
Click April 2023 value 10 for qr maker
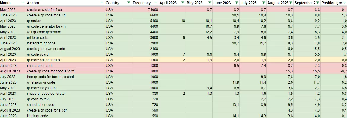point(172,21)
